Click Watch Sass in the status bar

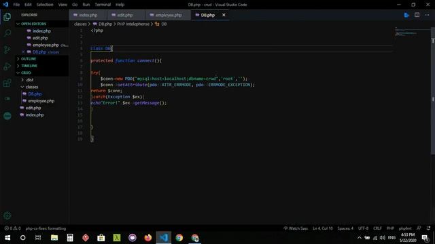(296, 228)
